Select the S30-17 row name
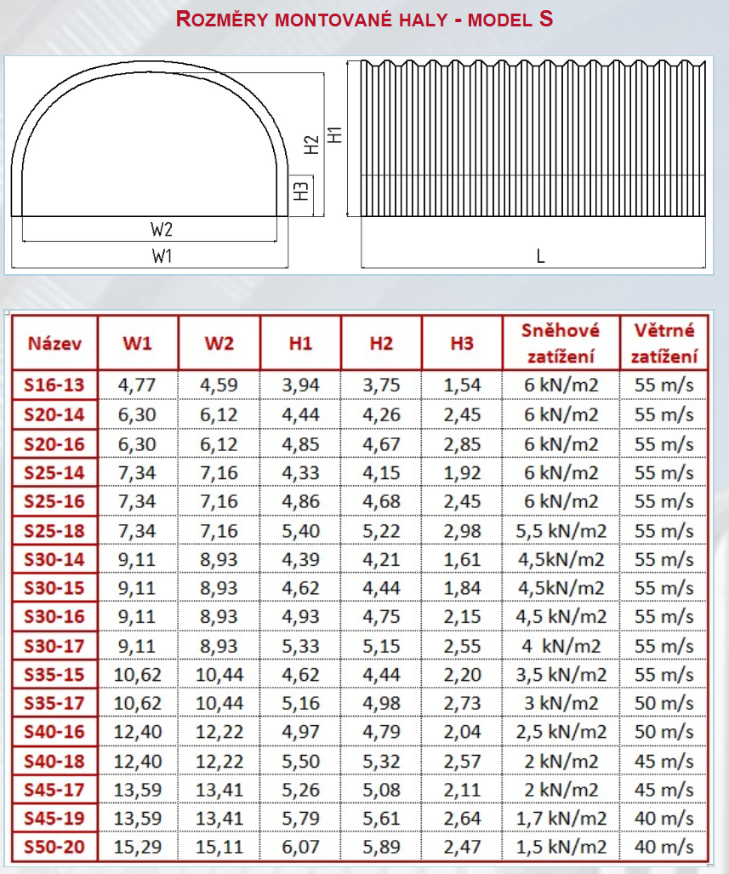Viewport: 729px width, 874px height. coord(54,646)
